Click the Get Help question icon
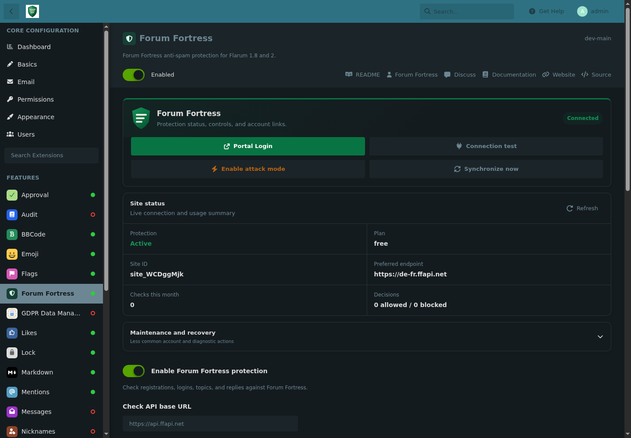The image size is (631, 438). click(532, 11)
